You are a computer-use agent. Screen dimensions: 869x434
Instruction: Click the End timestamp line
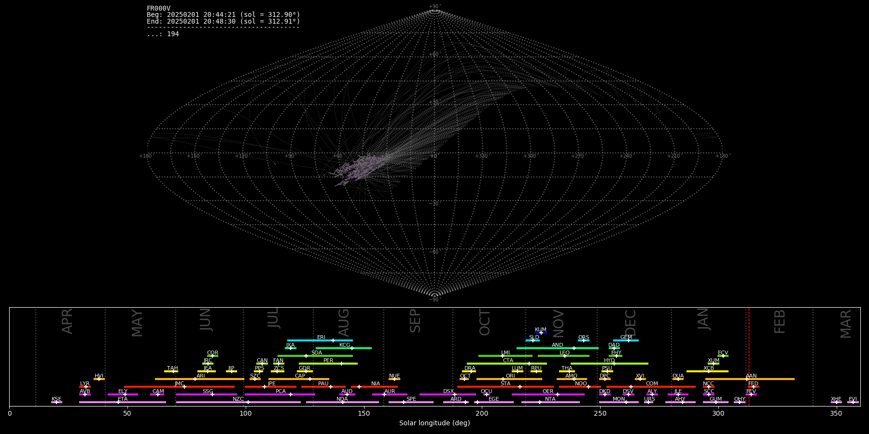pyautogui.click(x=224, y=22)
